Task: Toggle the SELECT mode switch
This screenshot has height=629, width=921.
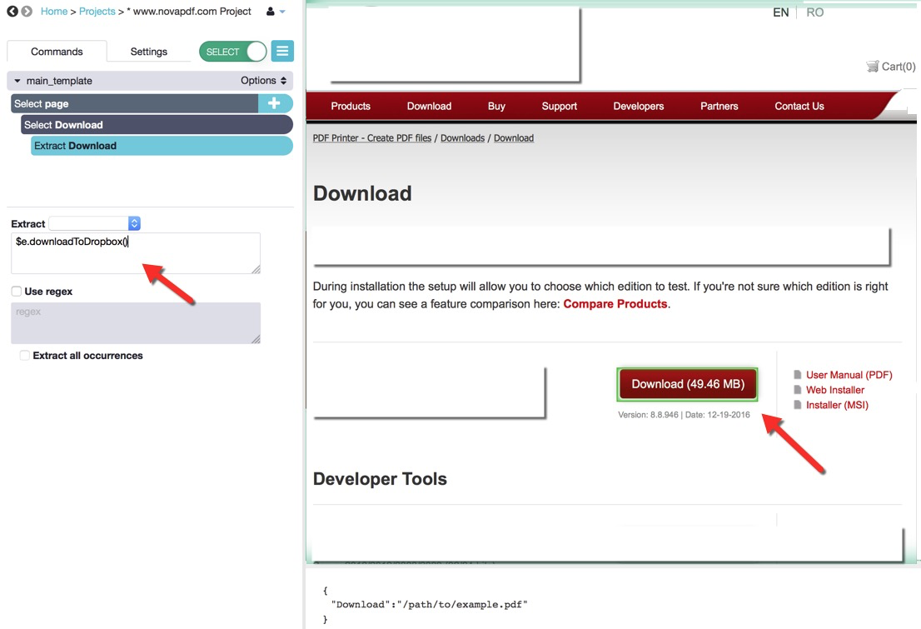Action: coord(233,52)
